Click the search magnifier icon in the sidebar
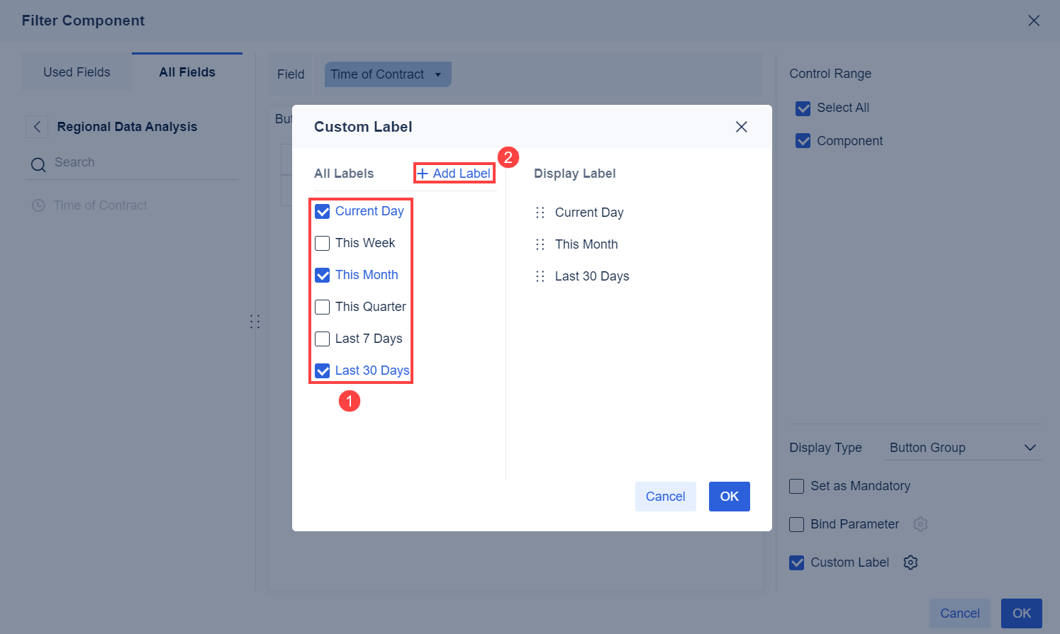1060x634 pixels. [x=38, y=163]
